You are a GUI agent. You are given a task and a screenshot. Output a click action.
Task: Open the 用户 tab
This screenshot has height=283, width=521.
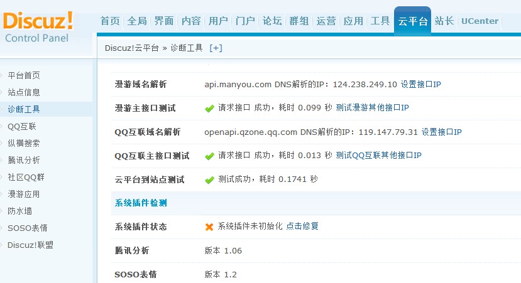pyautogui.click(x=218, y=21)
